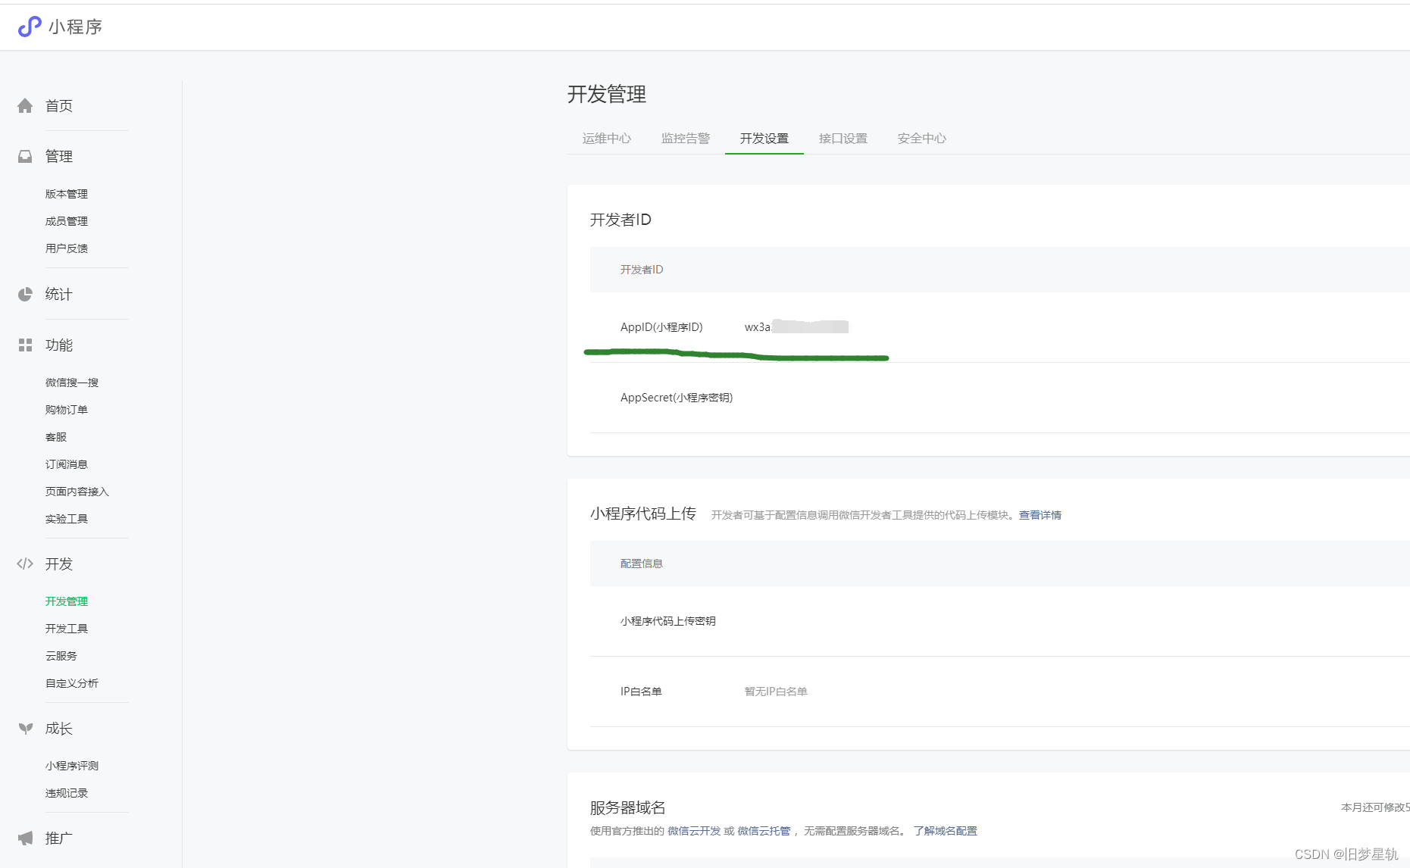
Task: Click the 微信云托管 link
Action: 764,831
